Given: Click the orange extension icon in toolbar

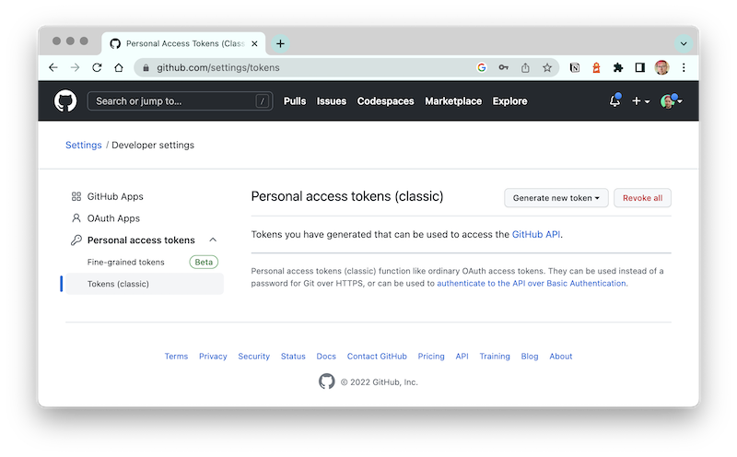Looking at the screenshot, I should tap(596, 67).
